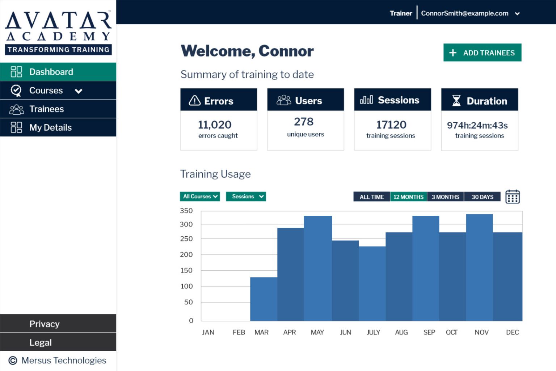Click the Users group icon on card
556x371 pixels.
click(284, 100)
